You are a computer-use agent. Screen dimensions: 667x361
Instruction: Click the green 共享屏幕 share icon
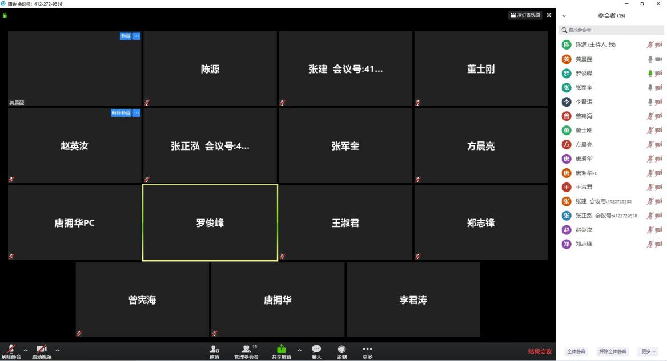[x=281, y=348]
